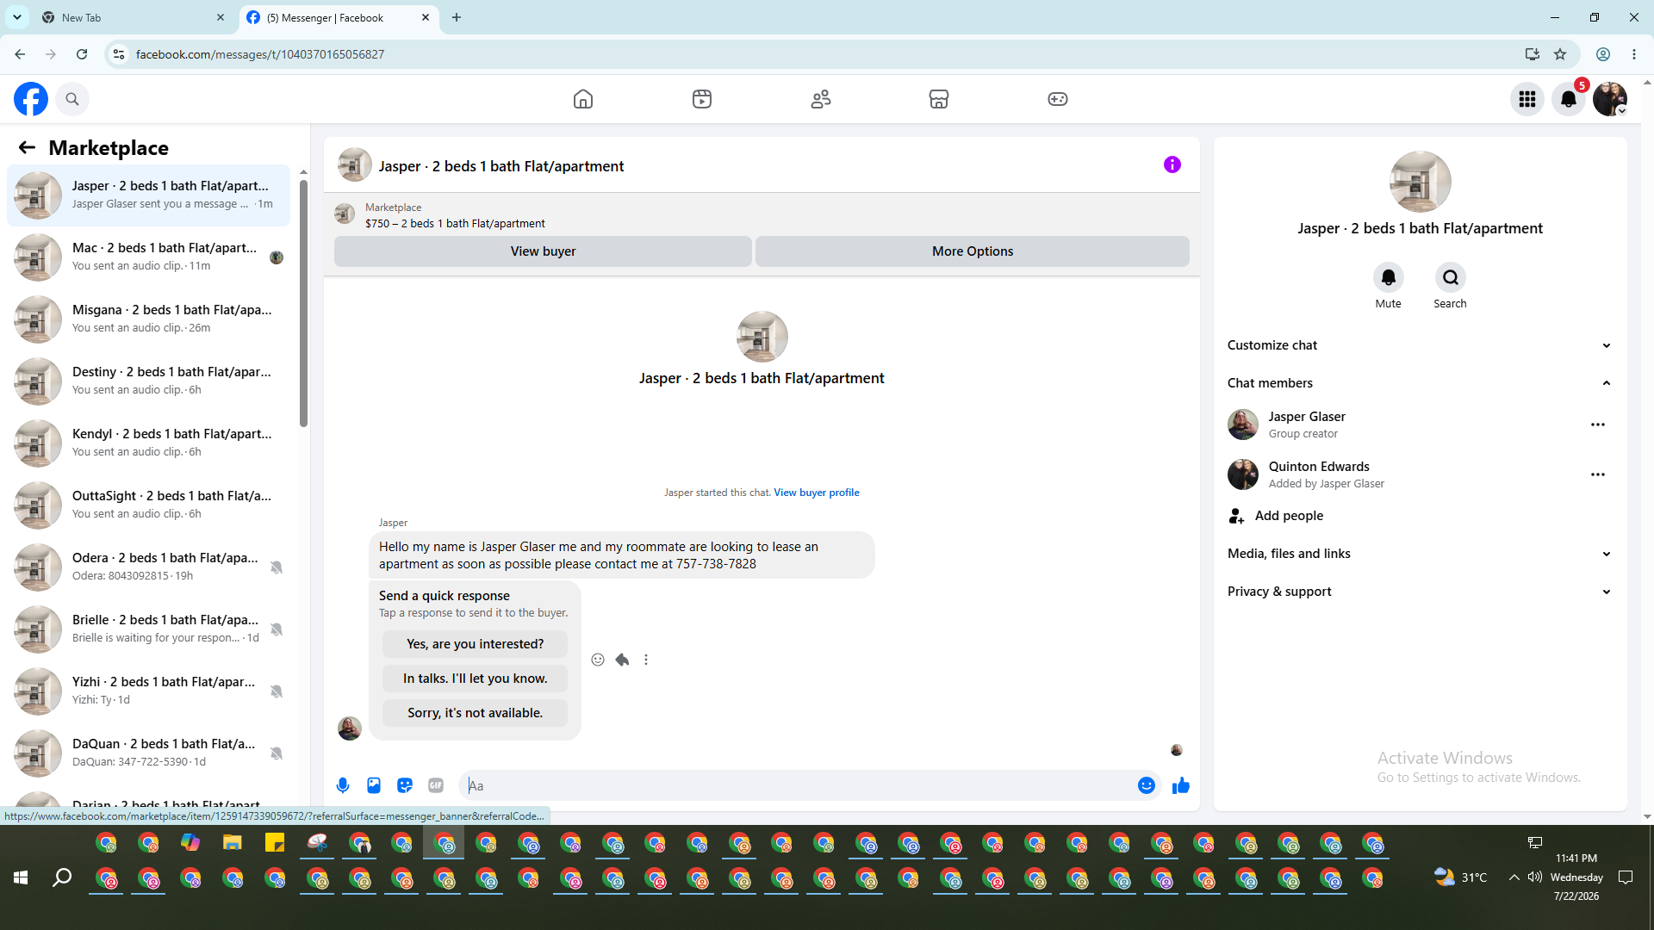Open the Misgana apartment conversation
The image size is (1654, 930).
(148, 319)
